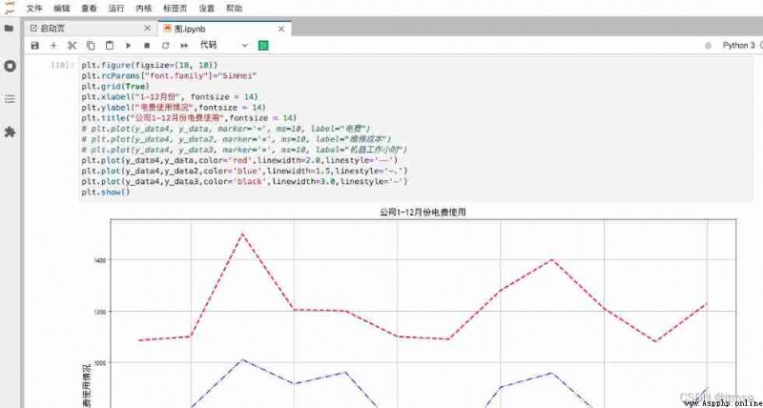Click the plt.figure line in code cell
Image resolution: width=763 pixels, height=408 pixels.
click(150, 65)
